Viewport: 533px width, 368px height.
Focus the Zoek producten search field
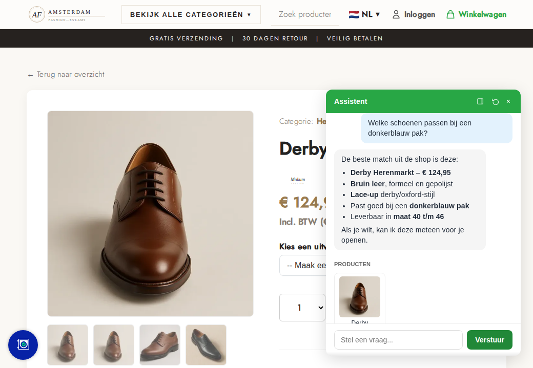coord(305,15)
